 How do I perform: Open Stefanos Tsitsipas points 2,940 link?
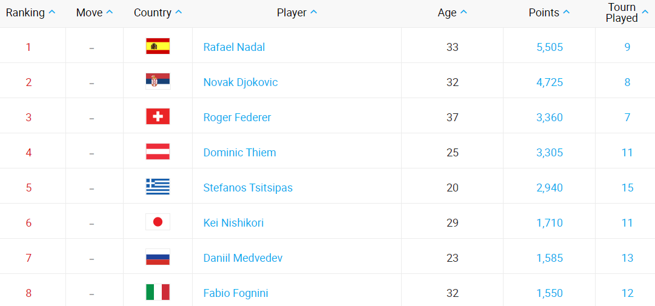pyautogui.click(x=550, y=188)
